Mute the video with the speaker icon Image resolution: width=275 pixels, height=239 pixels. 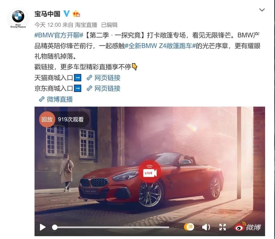(x=206, y=227)
